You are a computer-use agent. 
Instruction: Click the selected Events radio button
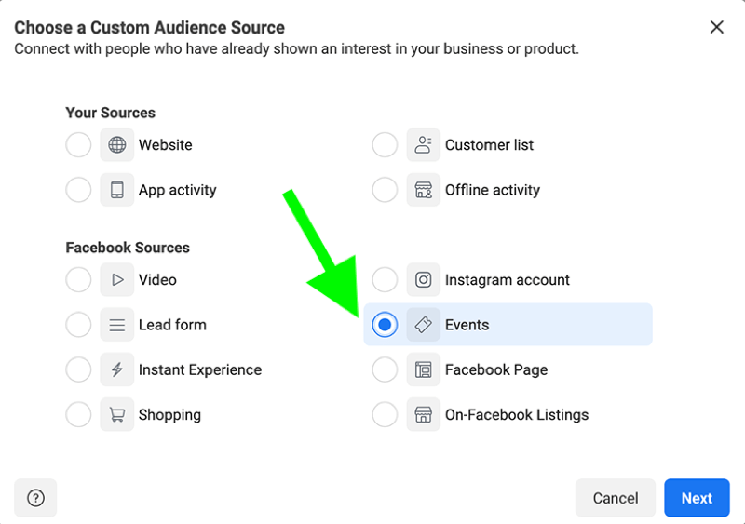pos(385,325)
